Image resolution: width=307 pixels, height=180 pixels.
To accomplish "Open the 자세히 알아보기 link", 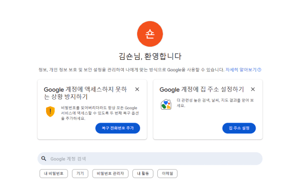I will click(x=241, y=70).
